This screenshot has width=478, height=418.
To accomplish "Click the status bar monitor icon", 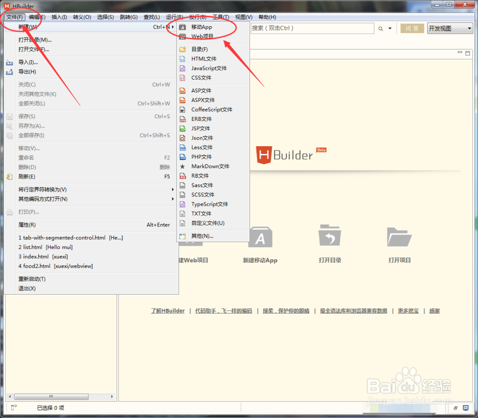I will 466,408.
